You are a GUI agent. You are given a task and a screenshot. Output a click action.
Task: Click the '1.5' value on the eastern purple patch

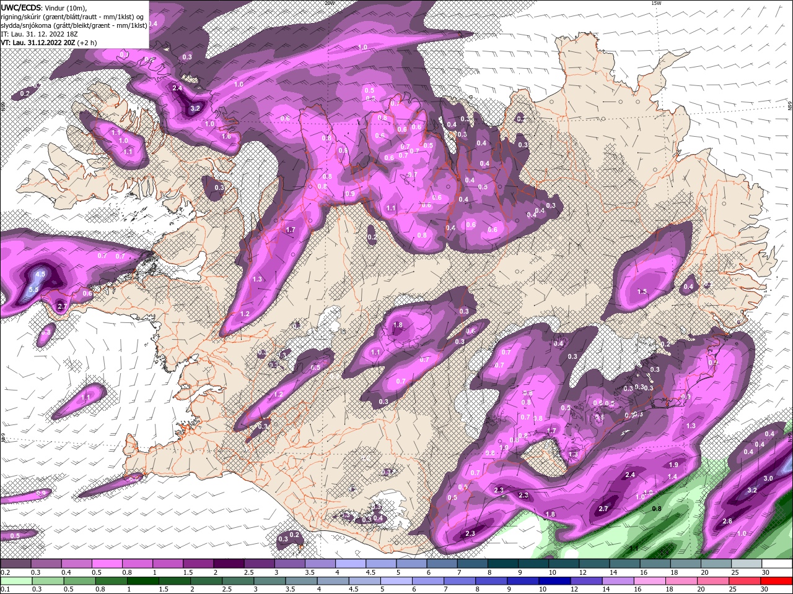(x=642, y=291)
